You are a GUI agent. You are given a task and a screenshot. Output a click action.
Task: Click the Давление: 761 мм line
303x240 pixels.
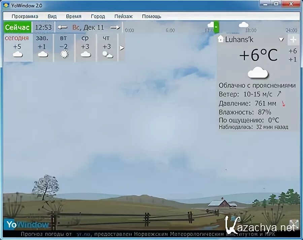(247, 103)
